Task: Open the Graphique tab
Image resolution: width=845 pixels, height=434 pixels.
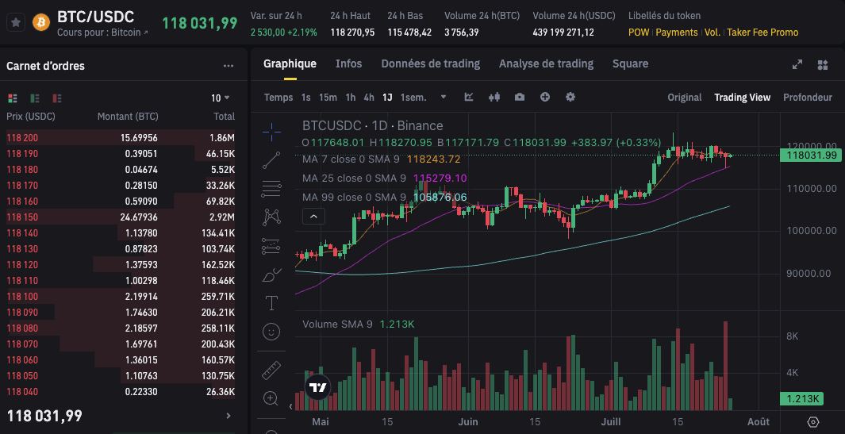Action: [290, 63]
